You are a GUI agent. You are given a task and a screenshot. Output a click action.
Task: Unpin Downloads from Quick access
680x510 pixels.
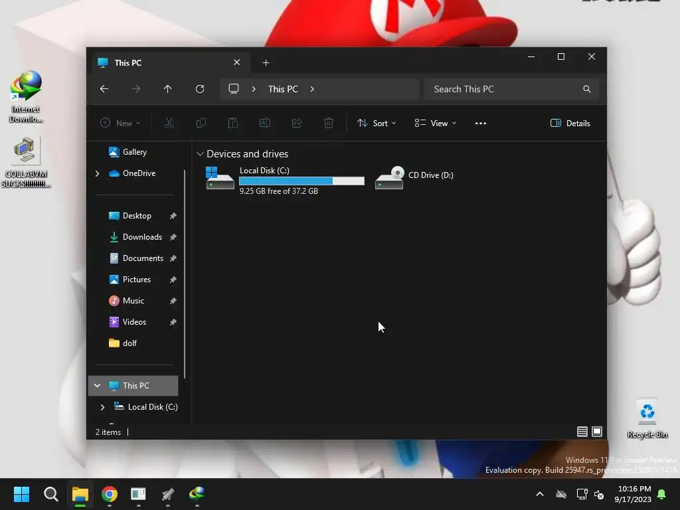(x=173, y=237)
